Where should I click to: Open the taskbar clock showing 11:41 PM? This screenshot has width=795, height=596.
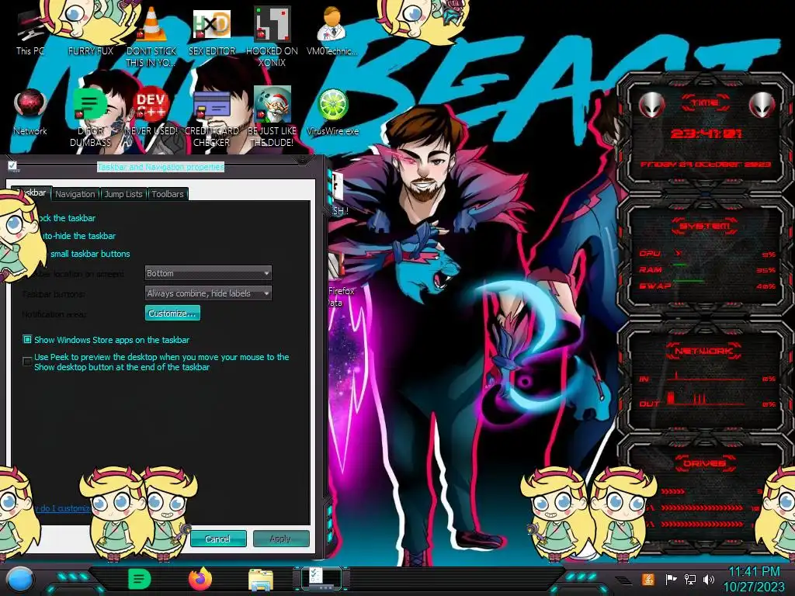[754, 579]
